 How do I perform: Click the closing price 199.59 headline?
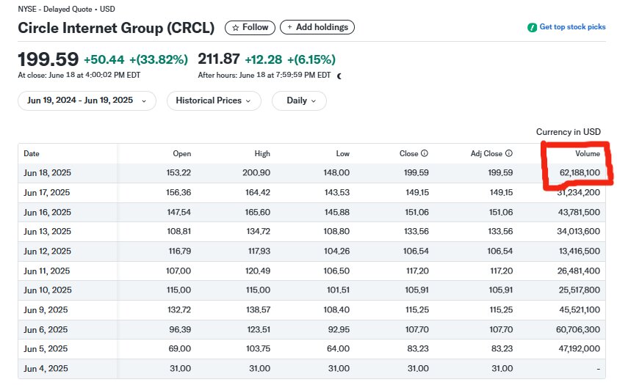click(48, 59)
